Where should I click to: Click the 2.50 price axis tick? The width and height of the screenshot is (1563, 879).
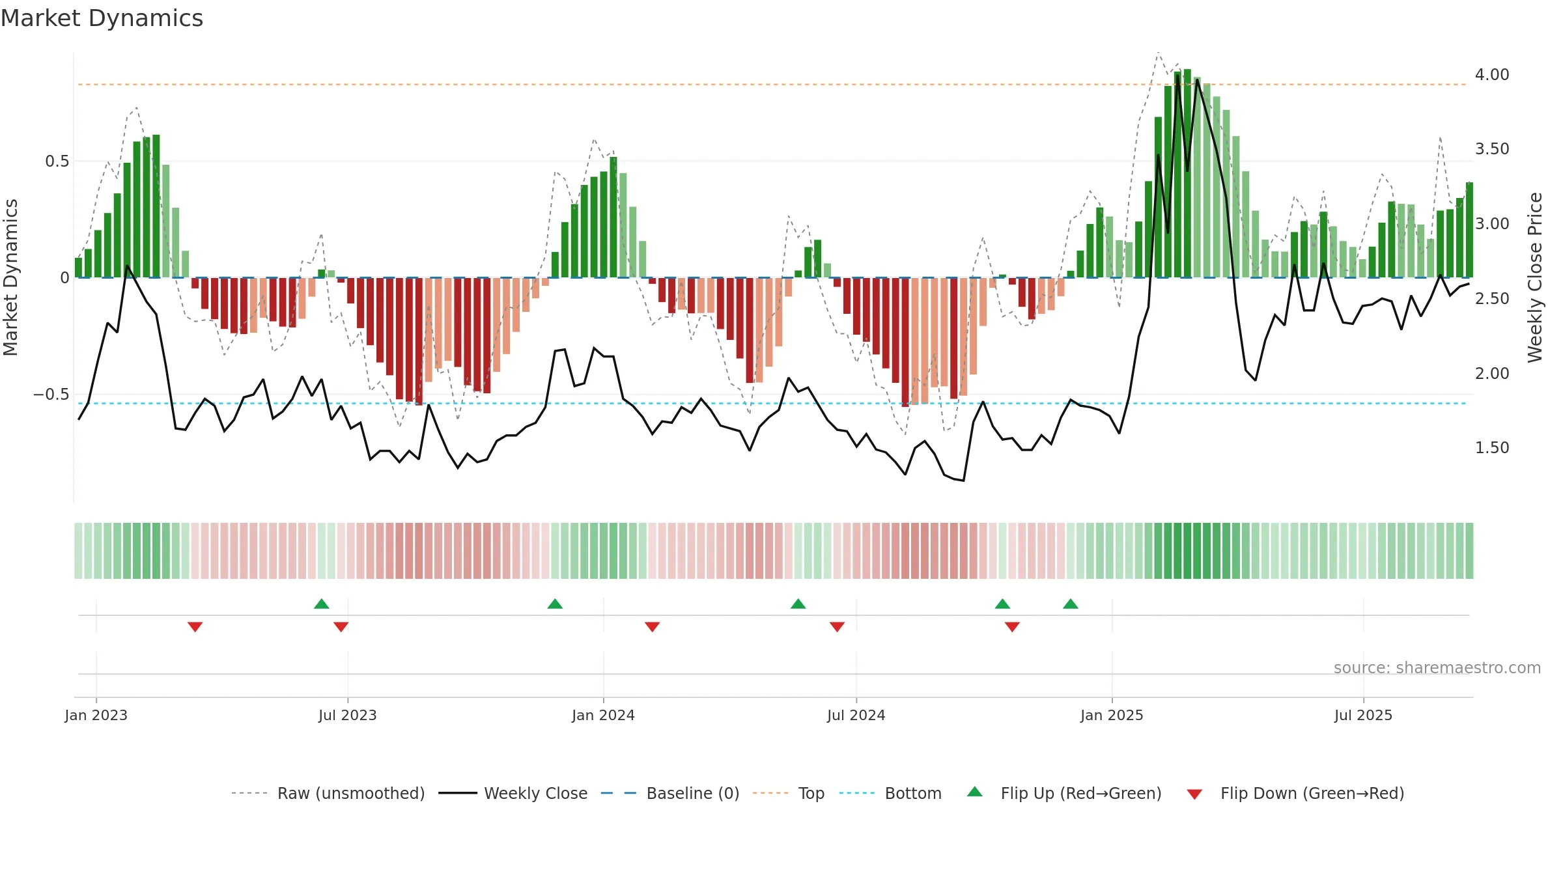tap(1492, 299)
